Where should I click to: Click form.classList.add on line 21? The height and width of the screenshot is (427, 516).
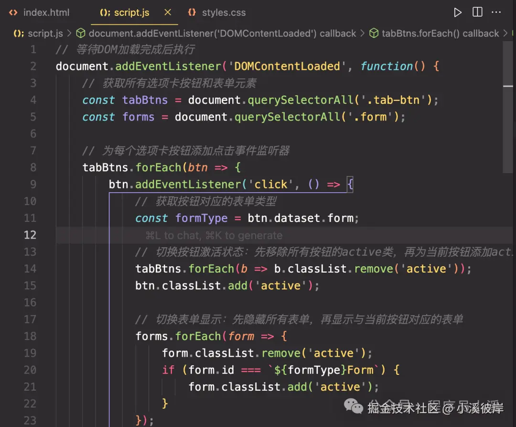(247, 387)
